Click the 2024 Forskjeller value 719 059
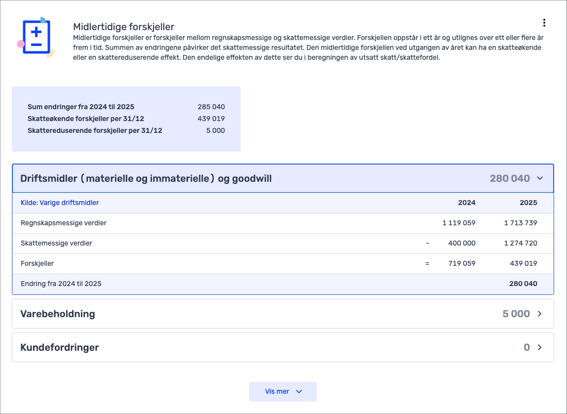 462,263
